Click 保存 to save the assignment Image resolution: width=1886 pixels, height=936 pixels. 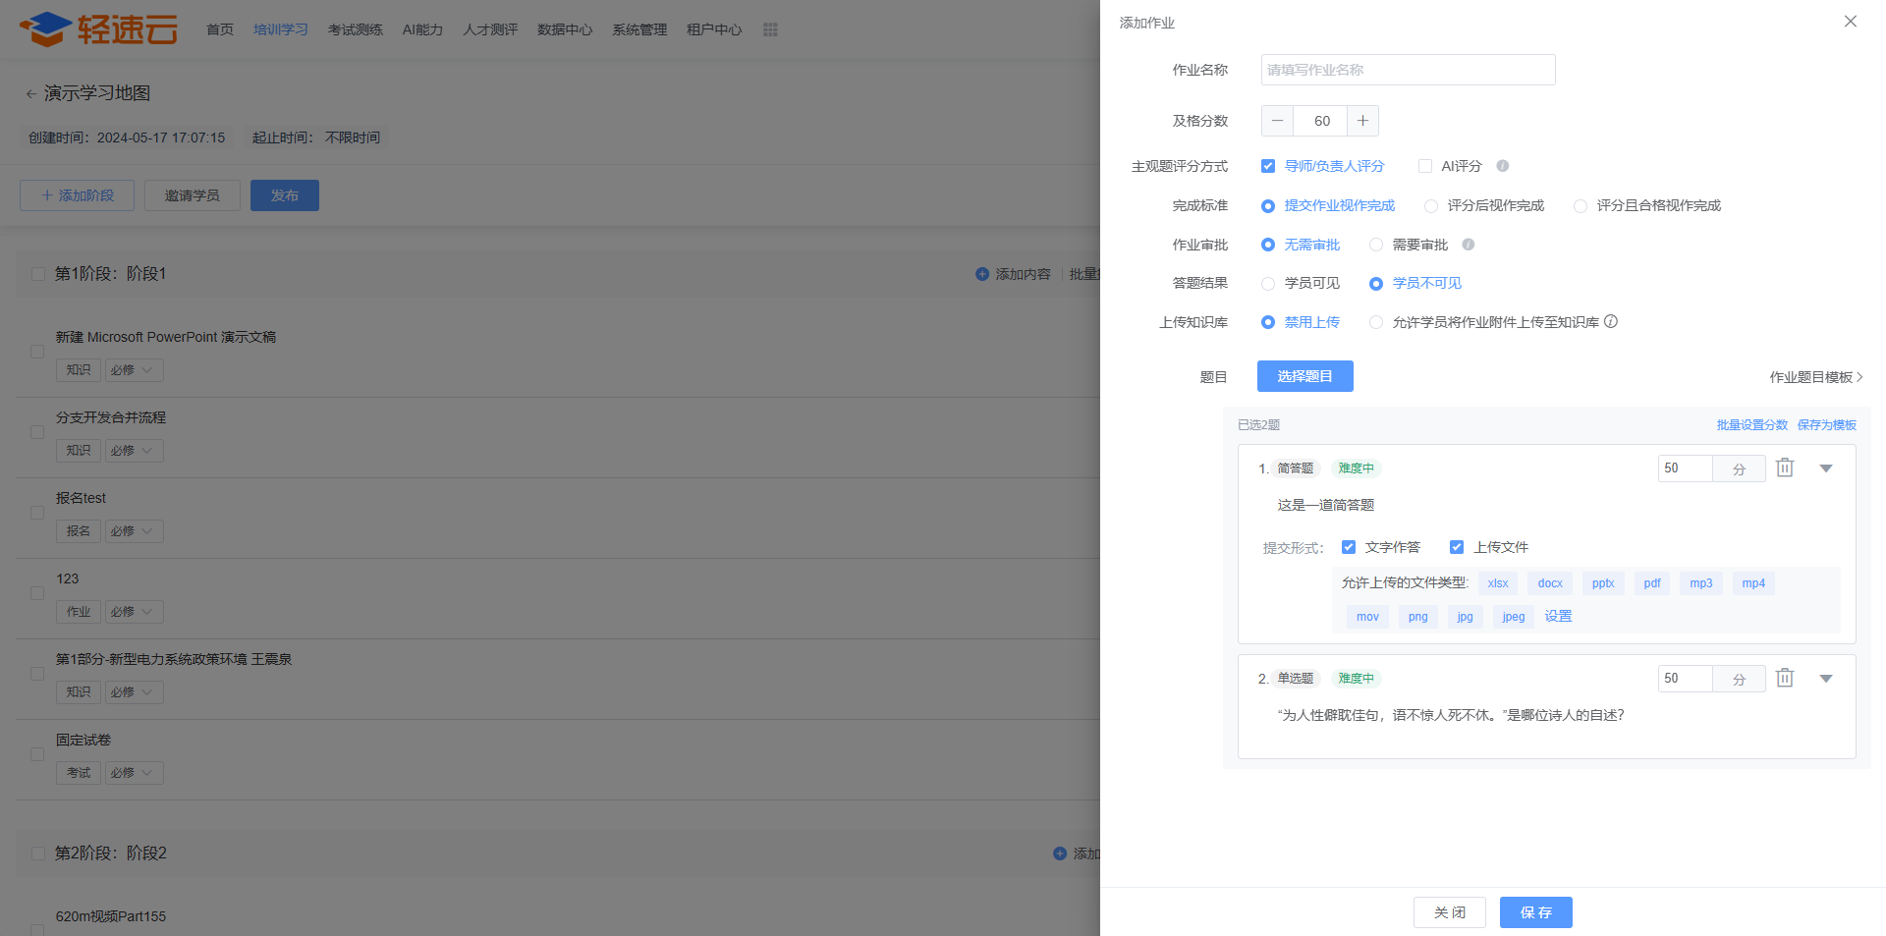click(1535, 912)
